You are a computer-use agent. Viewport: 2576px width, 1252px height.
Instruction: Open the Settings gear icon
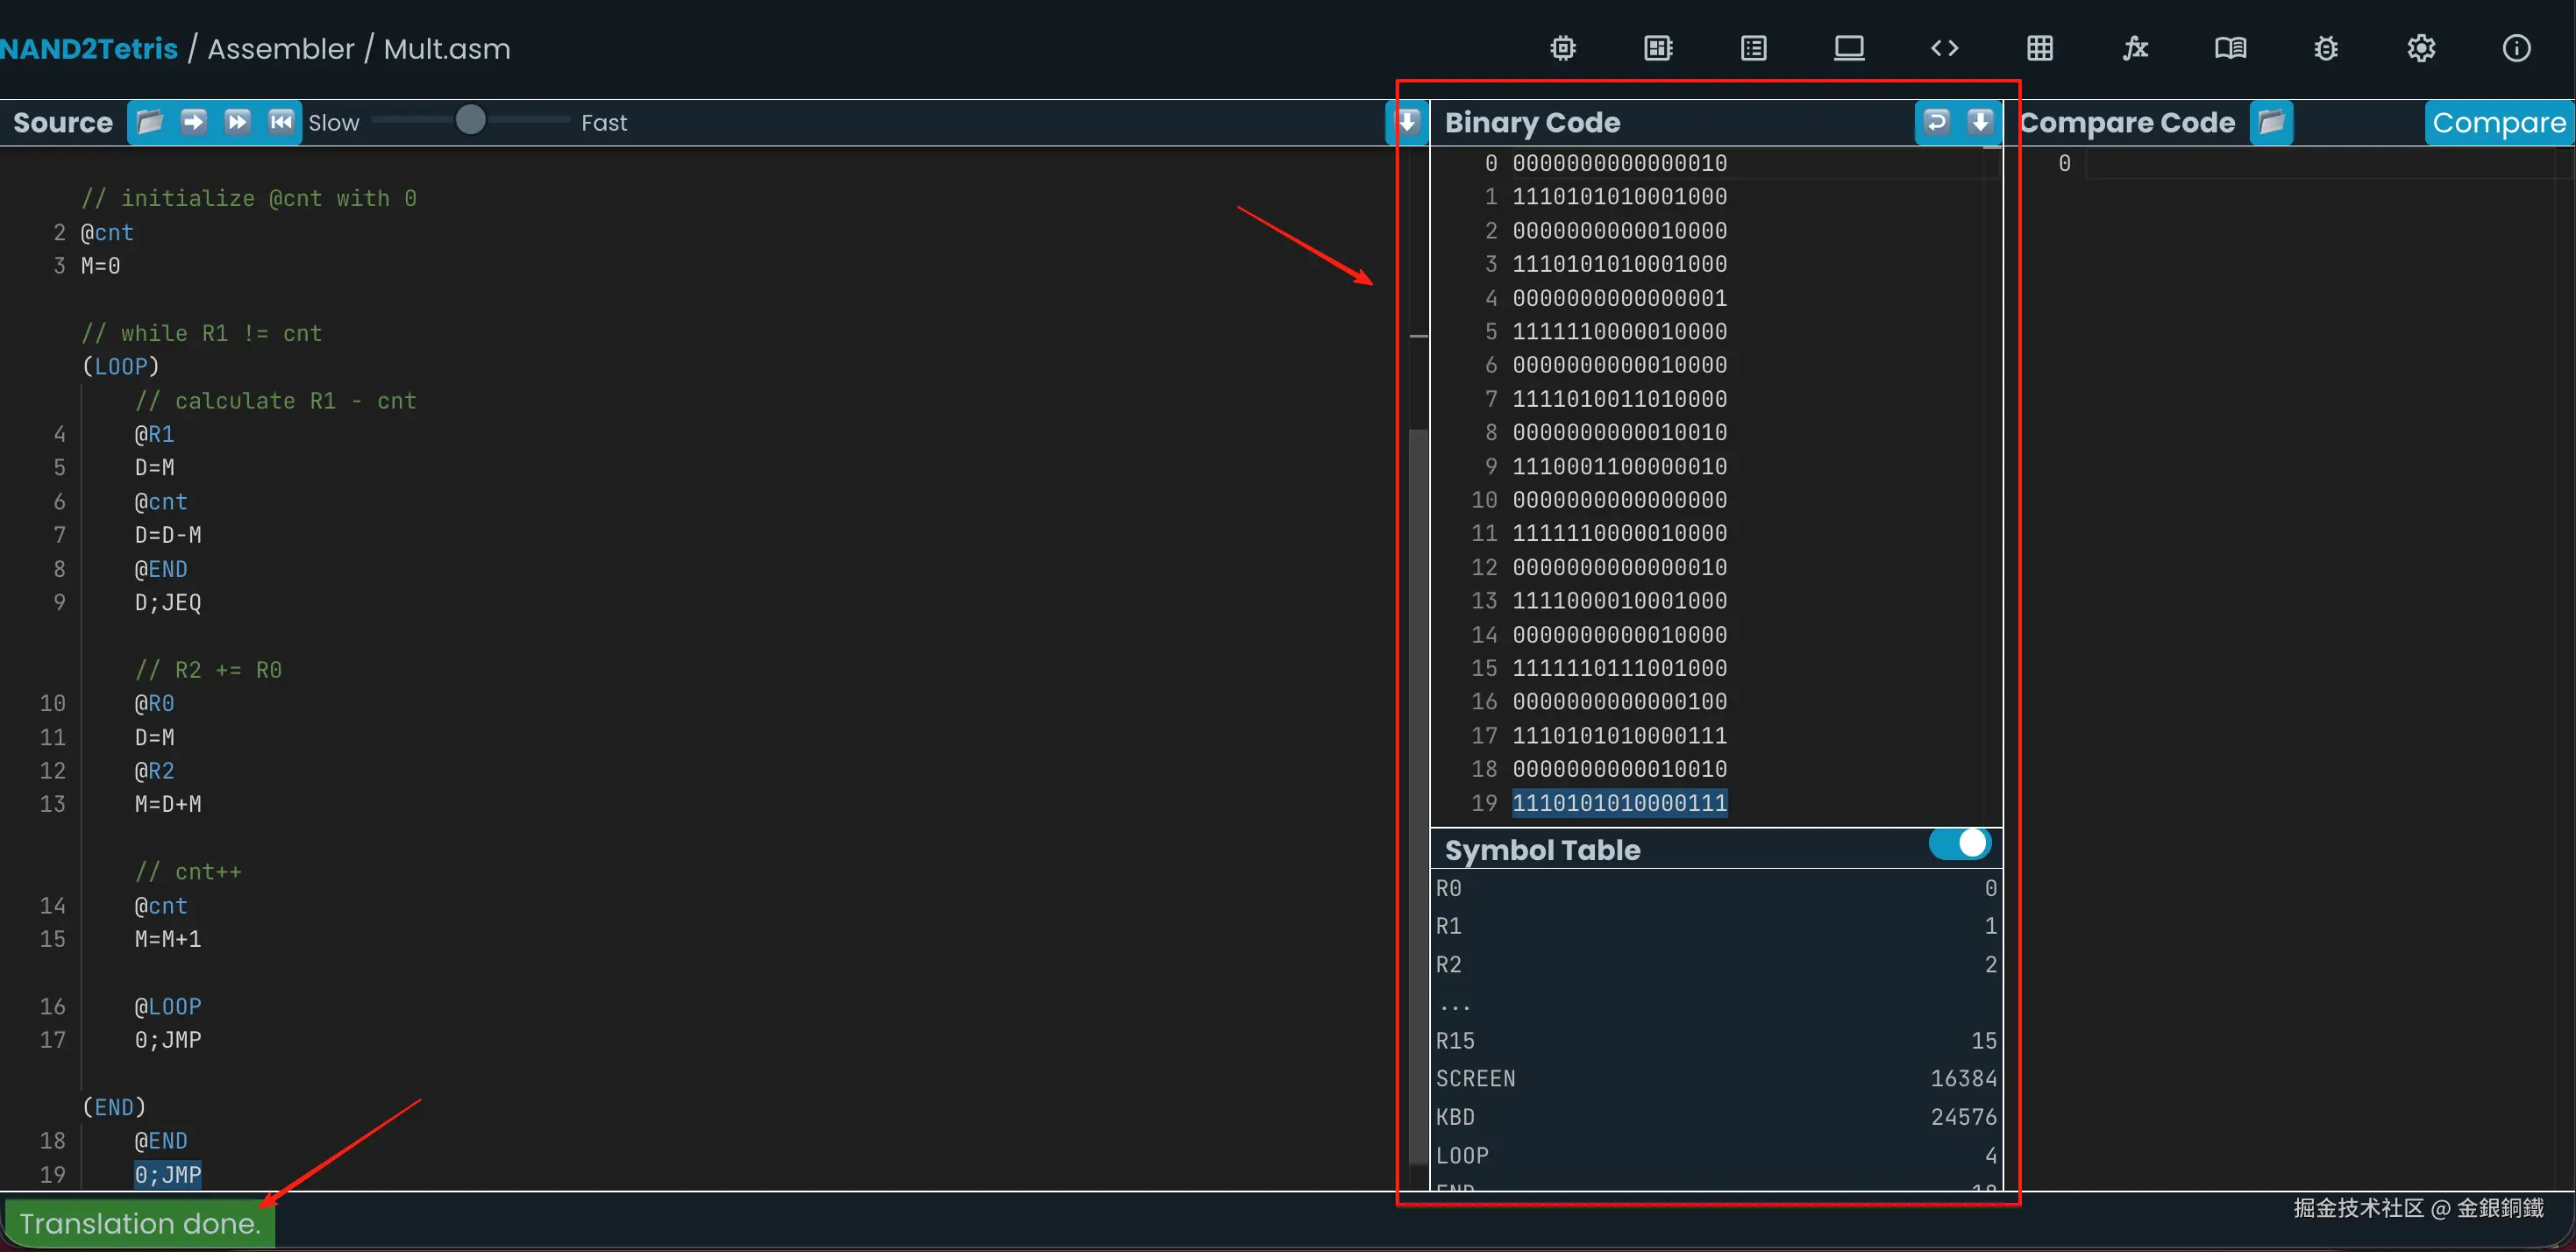pos(2421,48)
